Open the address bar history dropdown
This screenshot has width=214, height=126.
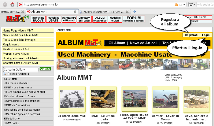coord(184,4)
